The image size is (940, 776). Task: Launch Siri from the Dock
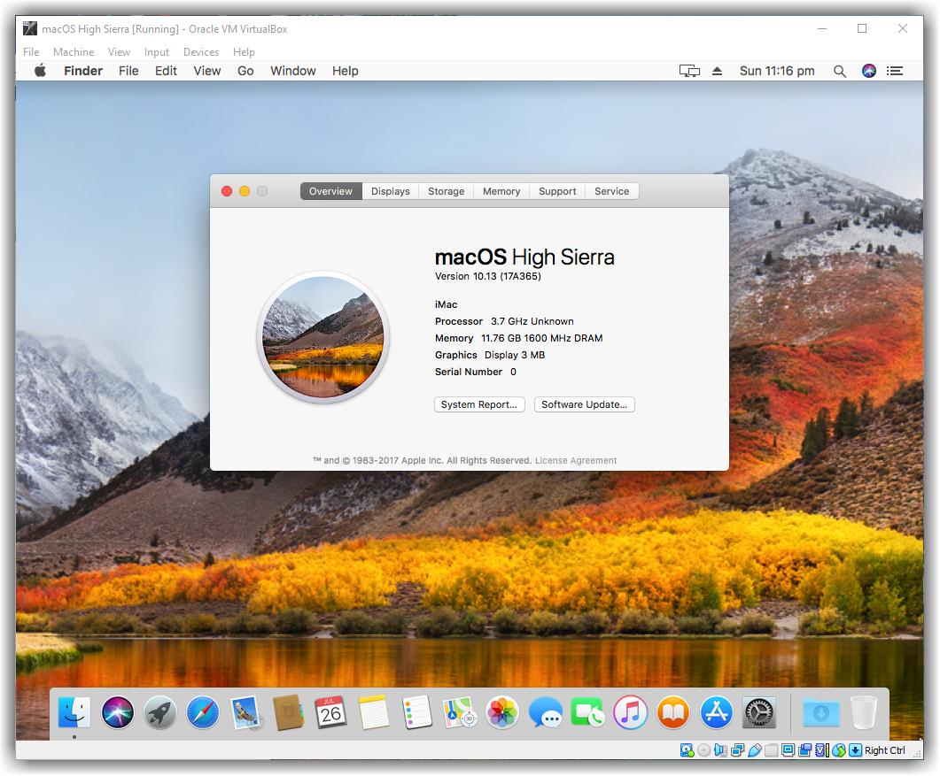click(118, 712)
